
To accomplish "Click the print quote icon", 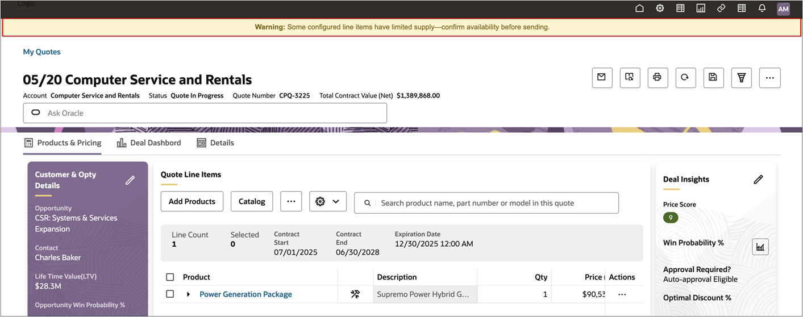I will pyautogui.click(x=658, y=78).
